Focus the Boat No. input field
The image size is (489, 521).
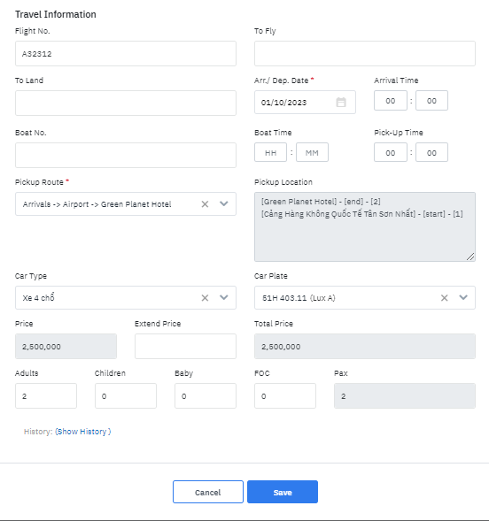pos(126,155)
